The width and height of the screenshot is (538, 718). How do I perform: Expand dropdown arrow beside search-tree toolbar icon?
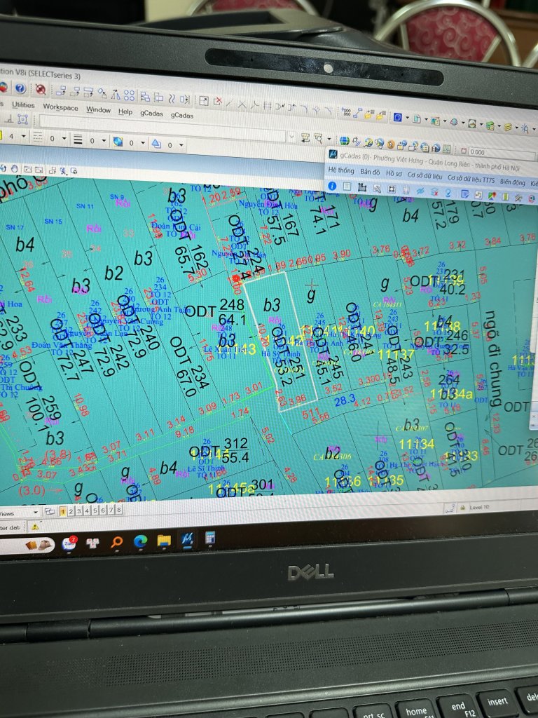click(x=329, y=139)
